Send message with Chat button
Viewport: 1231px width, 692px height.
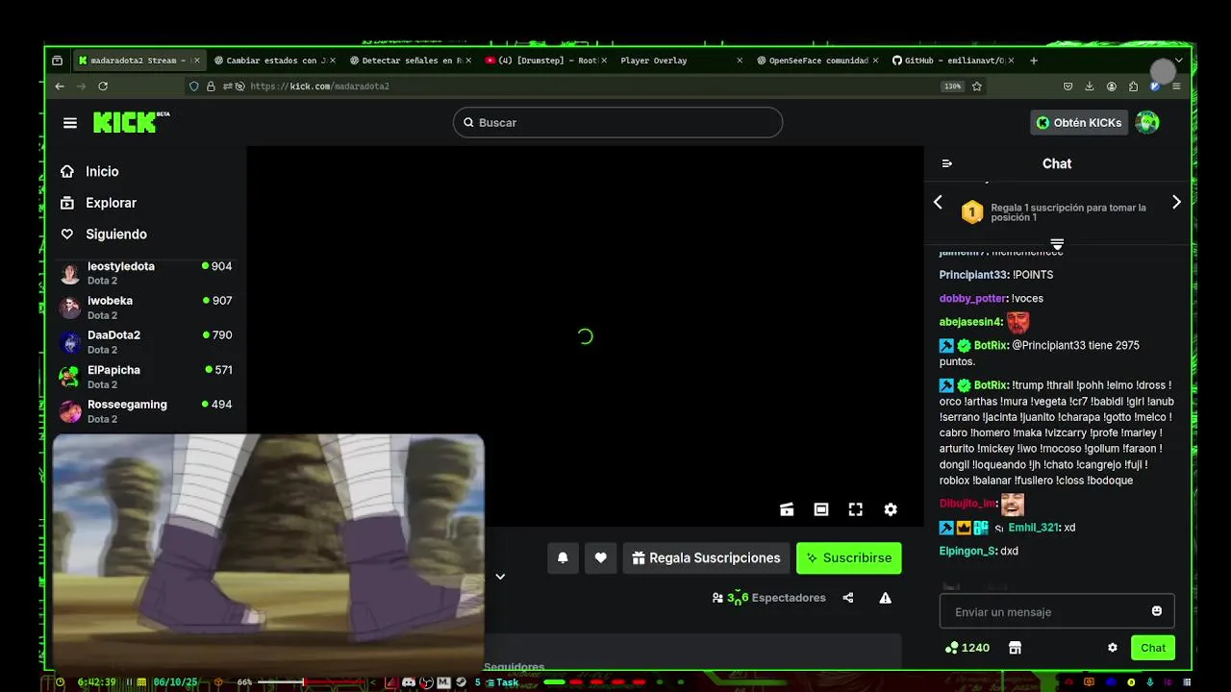1153,648
